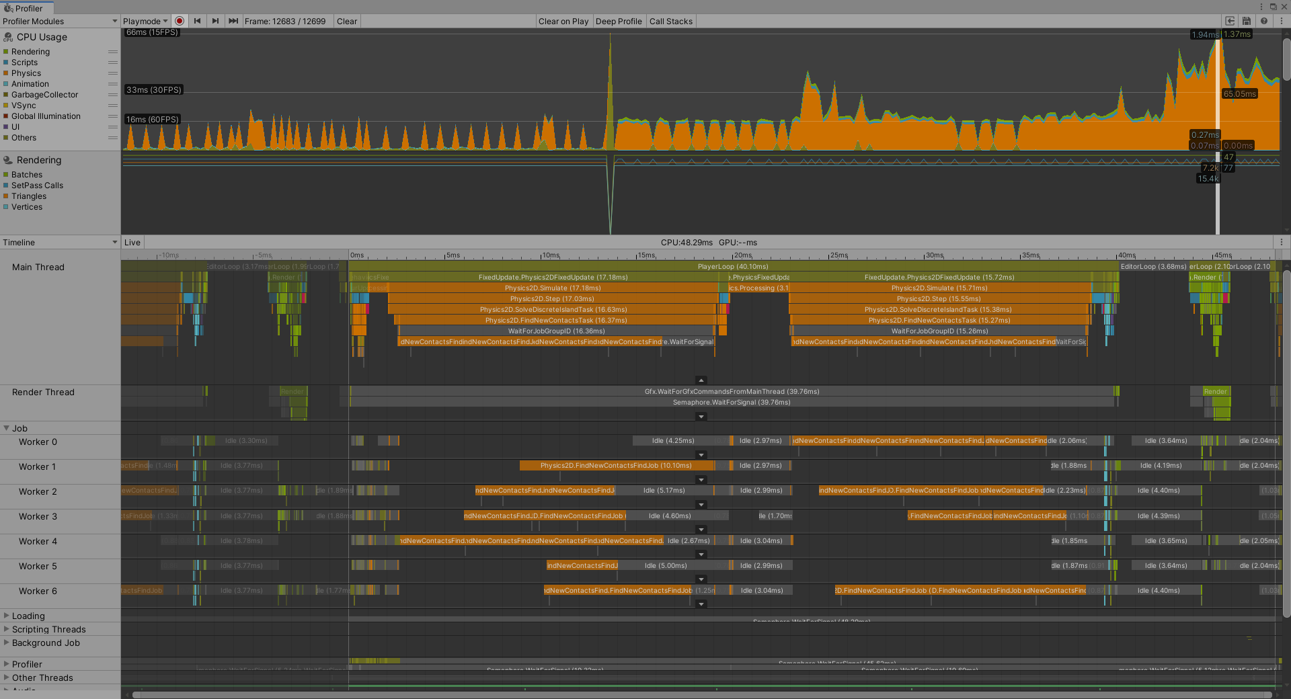Jump to the current latest frame
1291x699 pixels.
click(233, 21)
